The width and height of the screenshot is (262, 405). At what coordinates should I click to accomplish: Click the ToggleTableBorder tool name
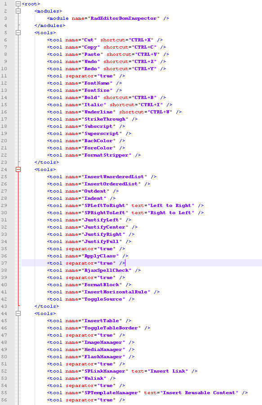pos(111,328)
